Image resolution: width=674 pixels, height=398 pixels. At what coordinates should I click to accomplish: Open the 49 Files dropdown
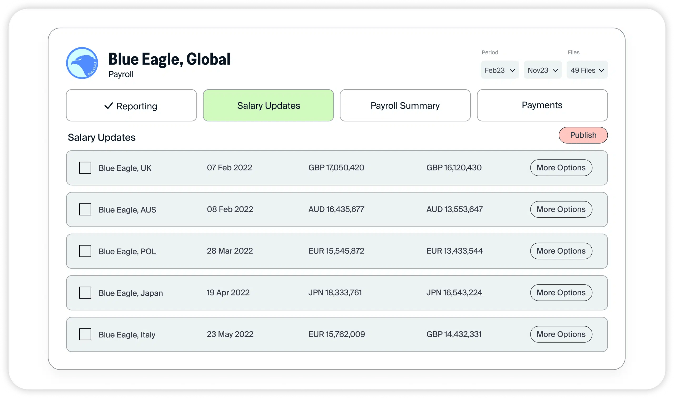[x=587, y=70]
